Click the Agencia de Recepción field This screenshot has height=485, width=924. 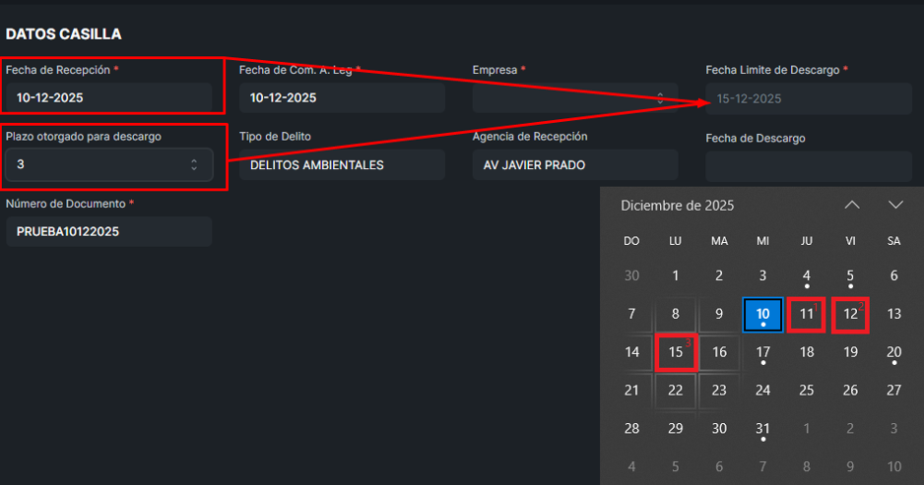coord(574,165)
